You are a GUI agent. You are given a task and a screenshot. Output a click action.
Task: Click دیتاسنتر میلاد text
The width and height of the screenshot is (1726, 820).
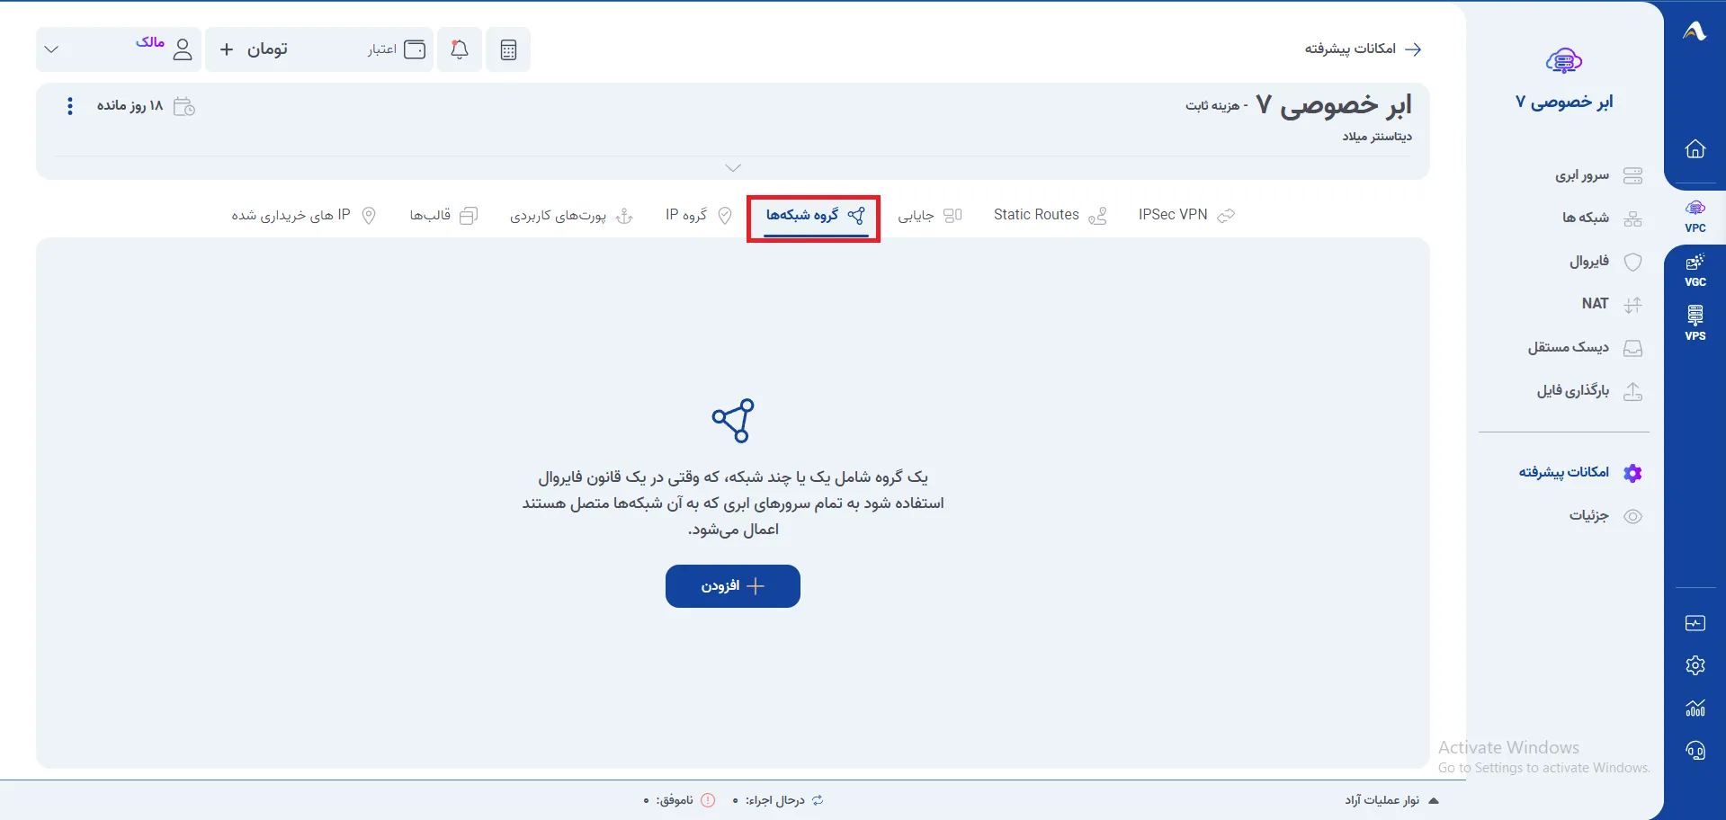(1377, 137)
